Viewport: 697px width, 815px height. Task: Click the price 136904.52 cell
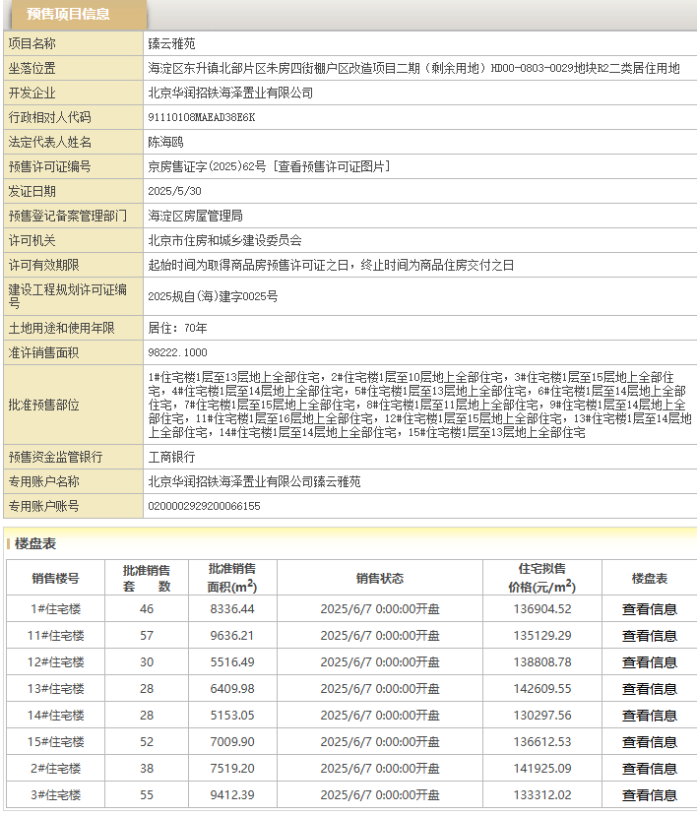[540, 609]
